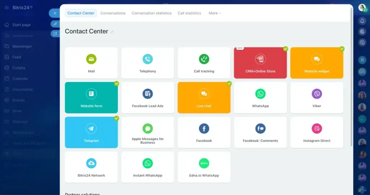Viewport: 370px width, 195px height.
Task: Open the WhatsApp channel card
Action: [260, 98]
